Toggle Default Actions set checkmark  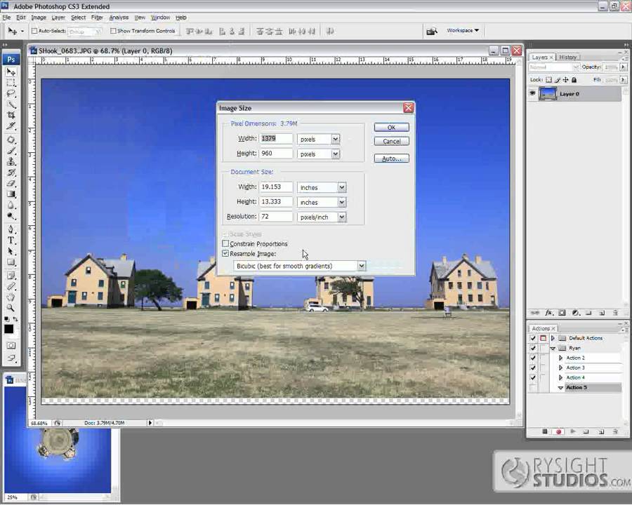coord(533,338)
